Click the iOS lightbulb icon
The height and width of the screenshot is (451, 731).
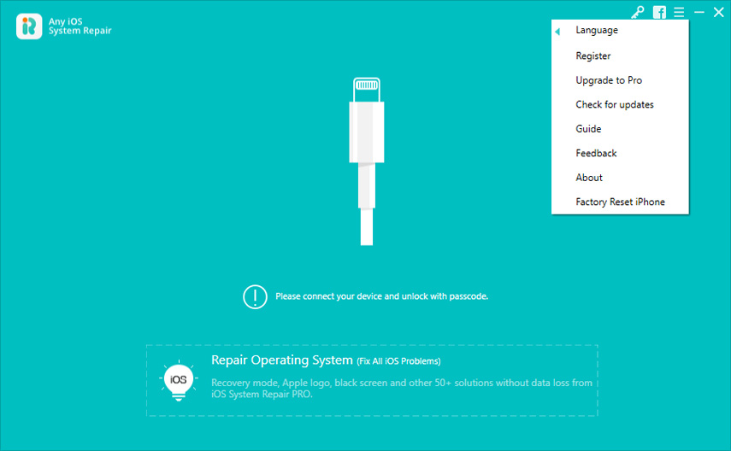tap(179, 380)
